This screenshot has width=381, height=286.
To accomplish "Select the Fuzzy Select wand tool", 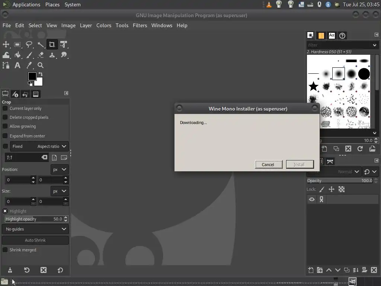I will click(41, 45).
